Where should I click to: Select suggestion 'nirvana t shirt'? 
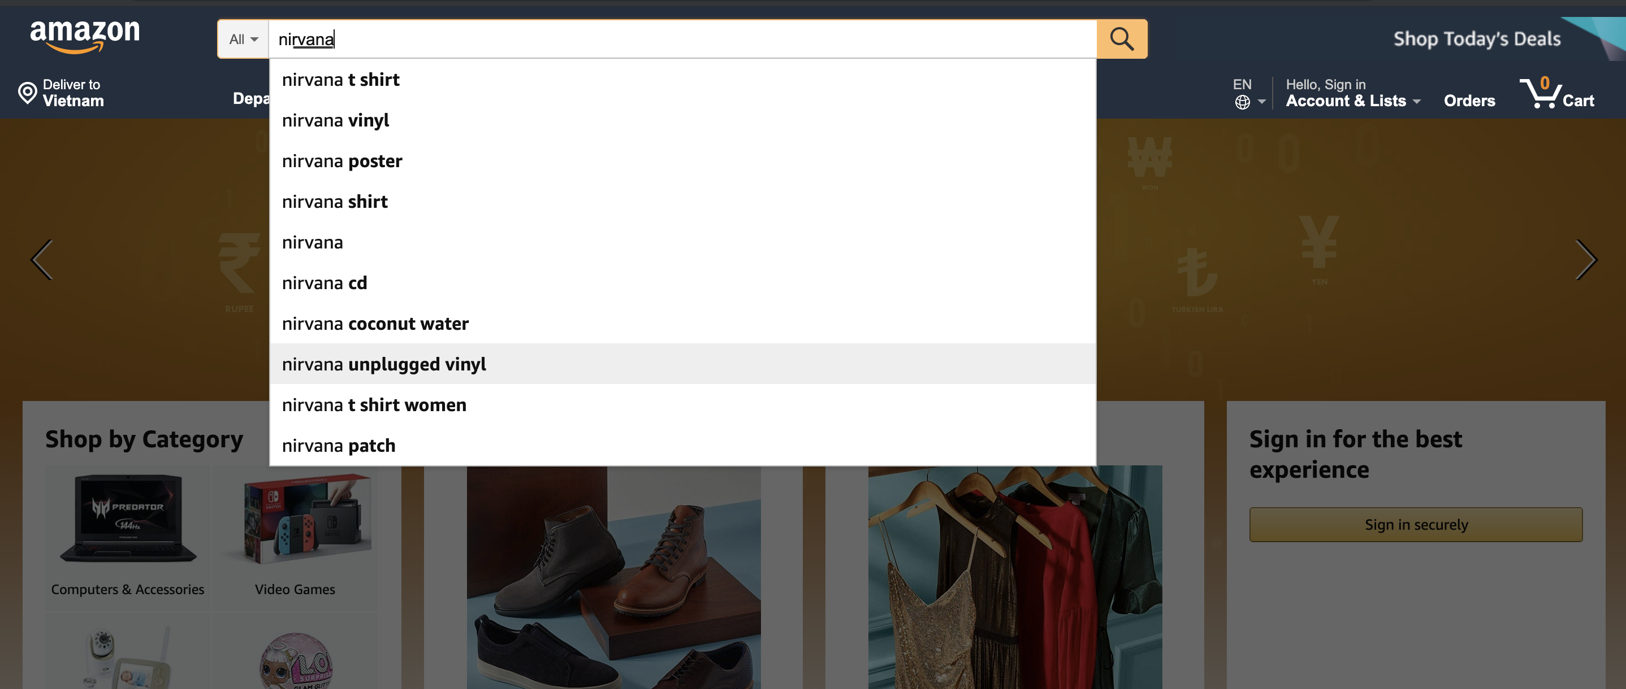click(x=682, y=80)
